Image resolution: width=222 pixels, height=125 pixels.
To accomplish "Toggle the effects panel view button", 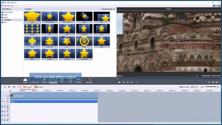I will 114,9.
